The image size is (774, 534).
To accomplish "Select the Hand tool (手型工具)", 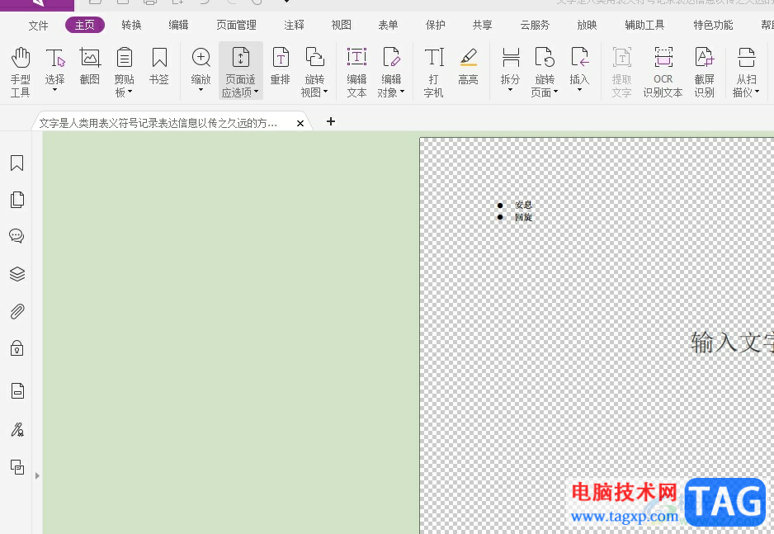I will click(x=21, y=72).
